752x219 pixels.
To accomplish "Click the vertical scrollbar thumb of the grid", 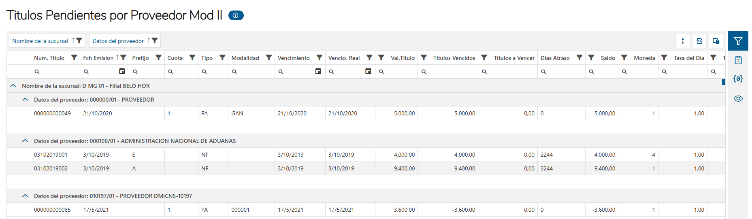I will tap(723, 82).
